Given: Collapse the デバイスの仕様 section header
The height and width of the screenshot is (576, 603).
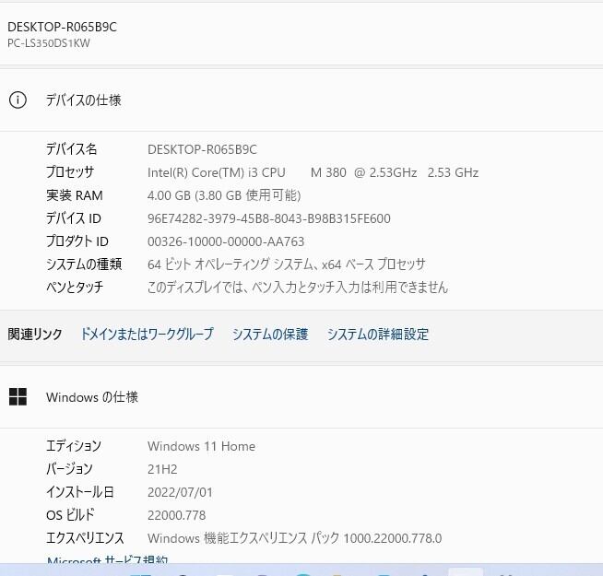Looking at the screenshot, I should click(301, 100).
